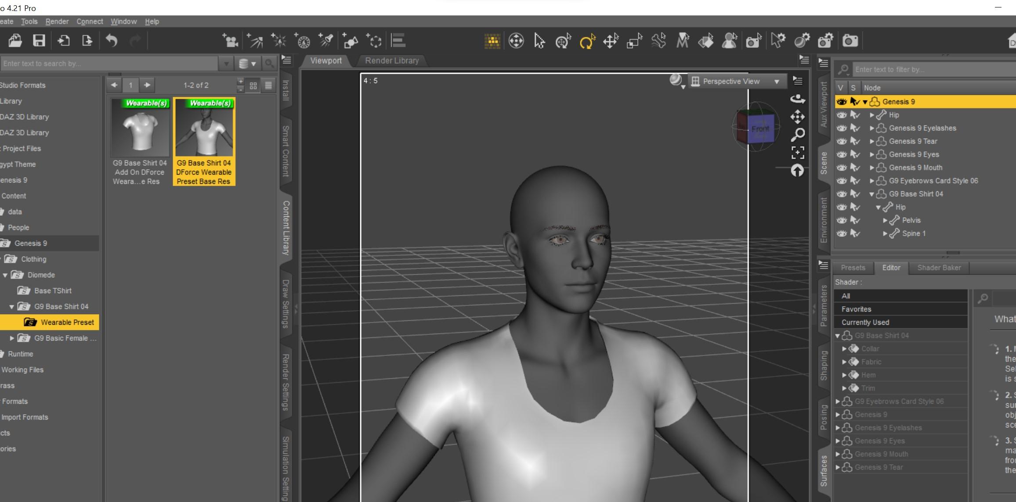Click the viewport zoom magnifier icon
The image size is (1016, 502).
[x=798, y=135]
